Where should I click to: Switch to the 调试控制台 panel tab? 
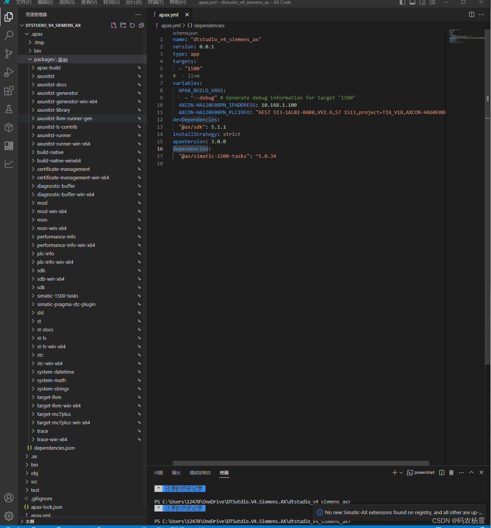[200, 473]
